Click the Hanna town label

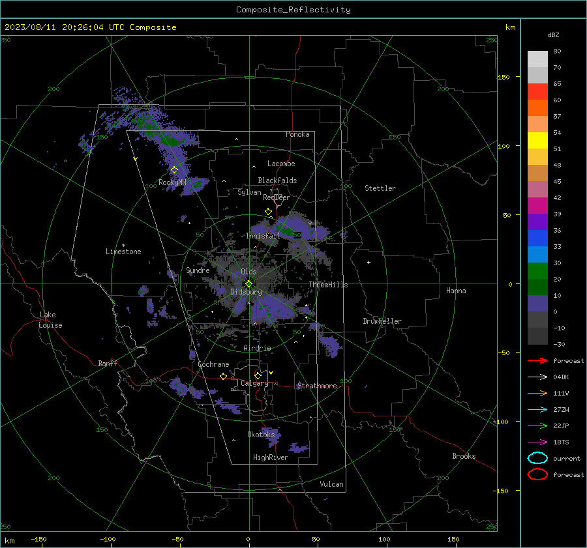point(456,291)
